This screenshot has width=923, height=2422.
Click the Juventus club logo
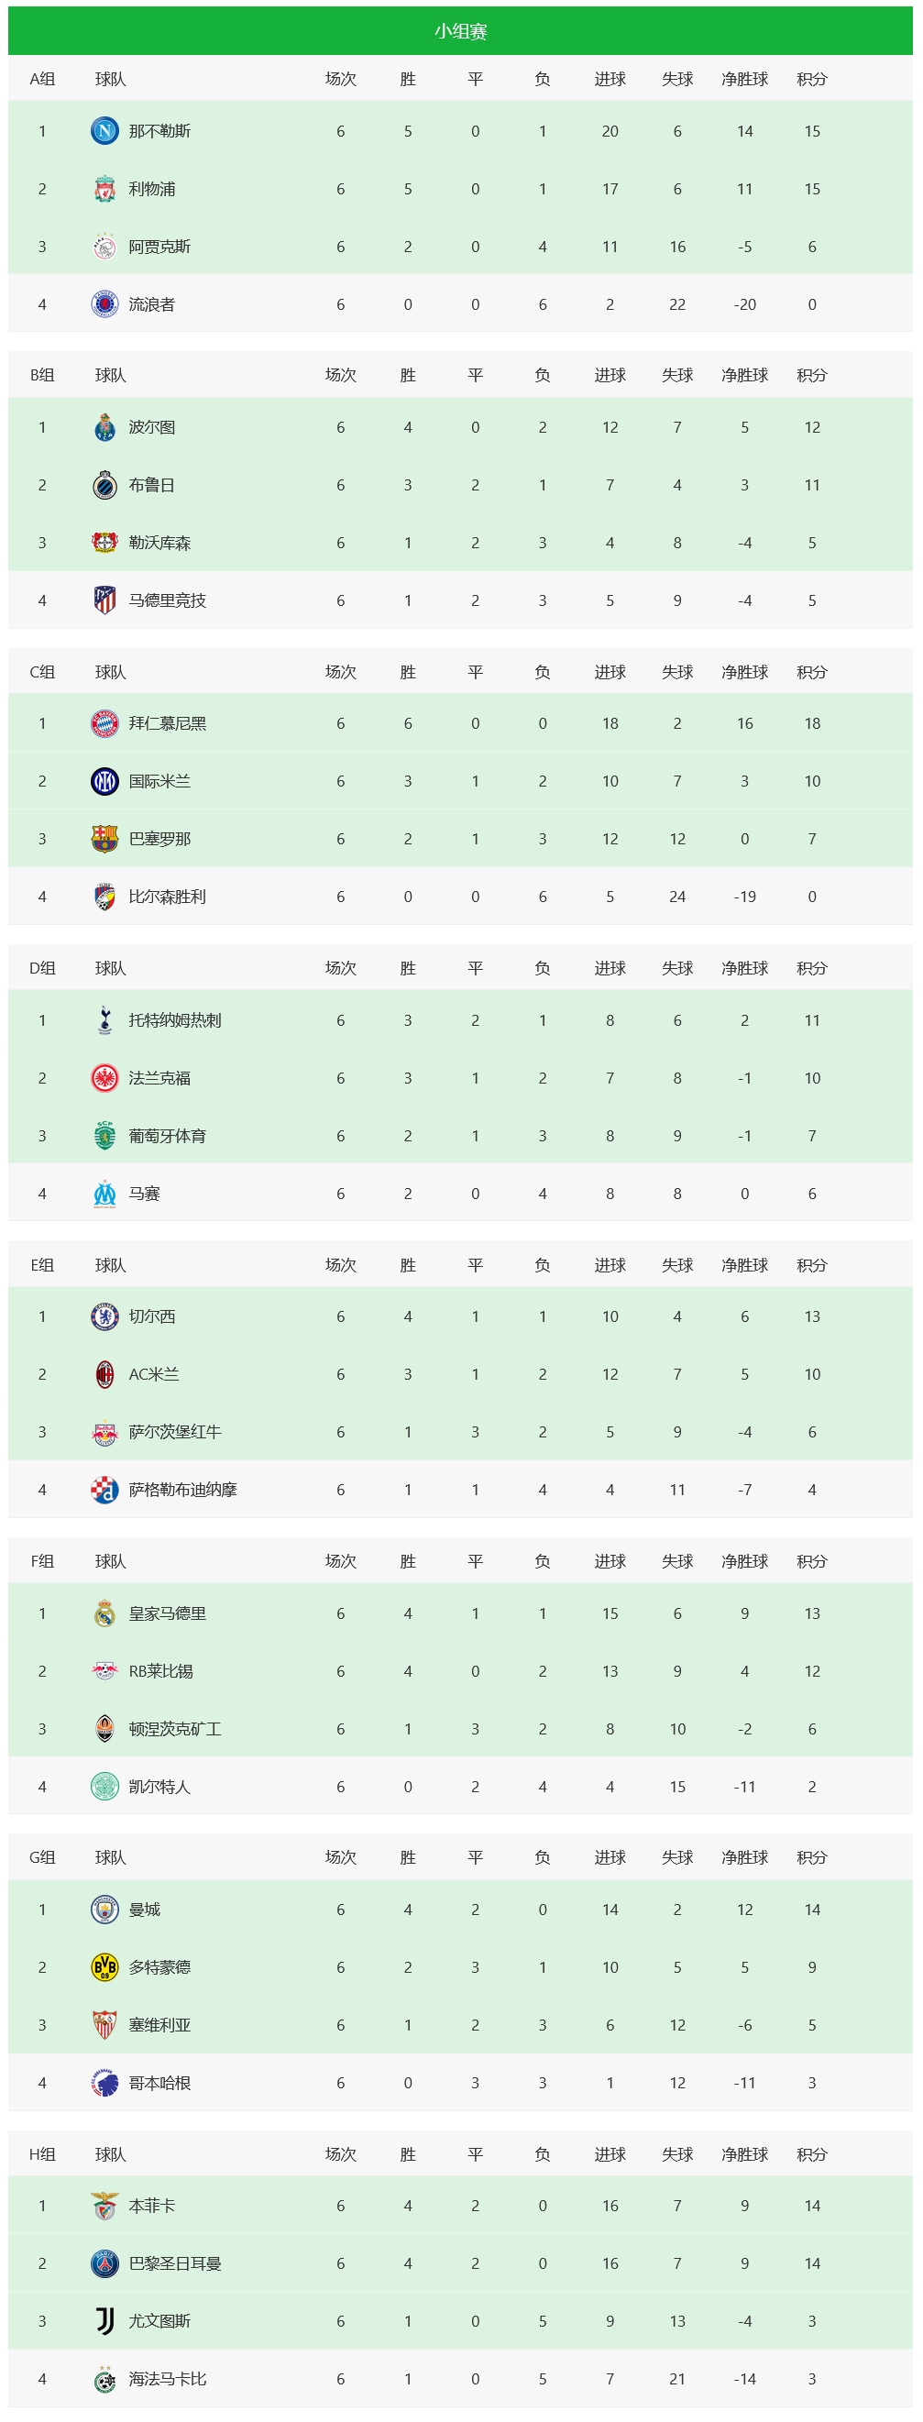click(104, 2320)
